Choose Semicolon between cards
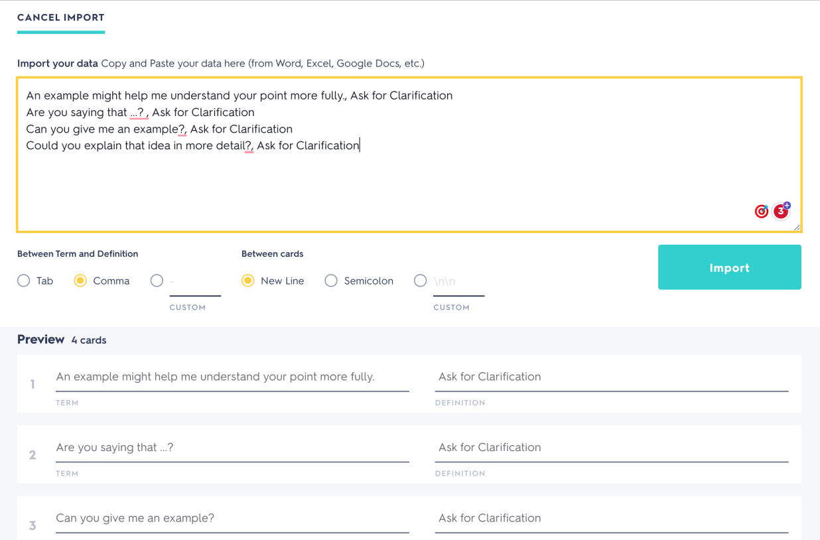Image resolution: width=820 pixels, height=540 pixels. pos(331,281)
